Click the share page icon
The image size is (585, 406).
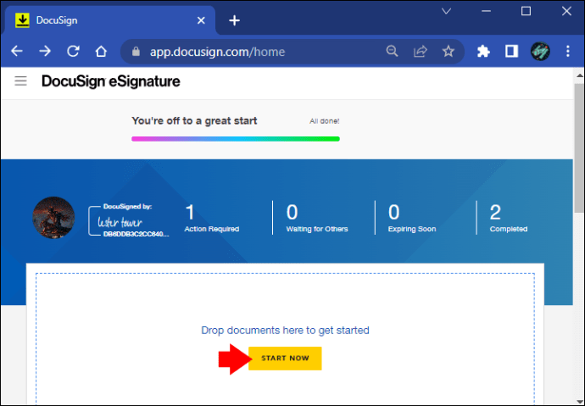click(x=420, y=51)
